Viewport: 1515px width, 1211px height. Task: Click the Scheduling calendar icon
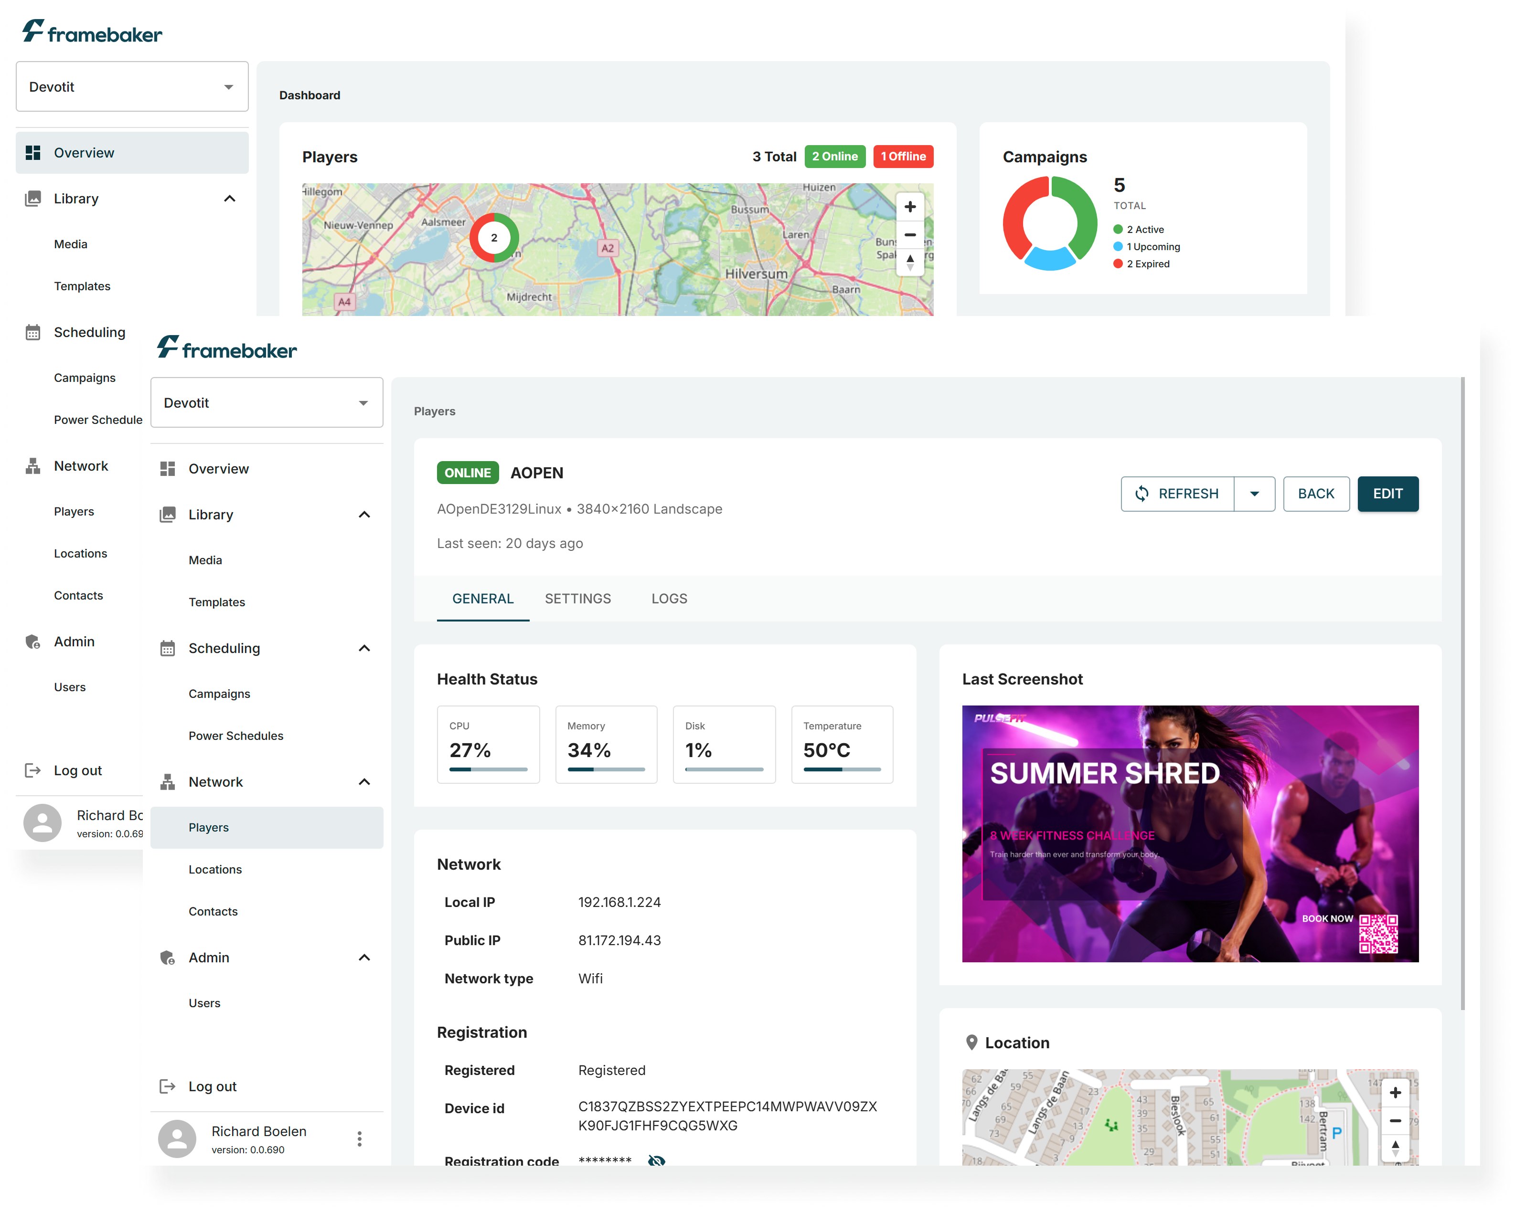[168, 648]
